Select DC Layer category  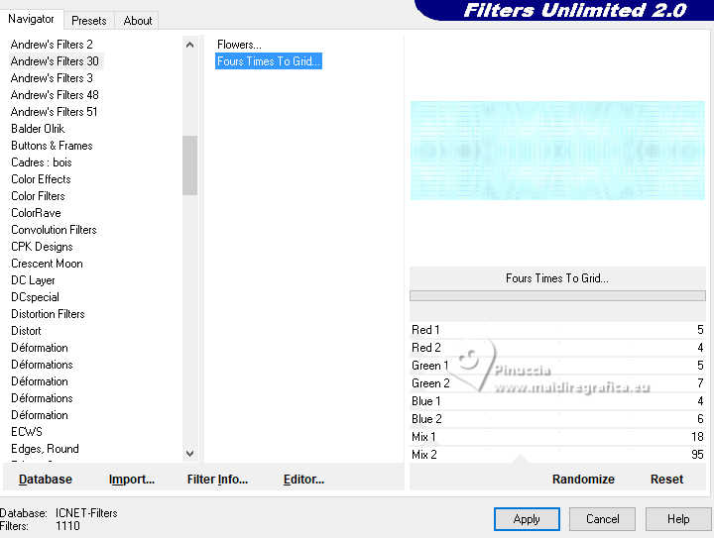click(33, 280)
